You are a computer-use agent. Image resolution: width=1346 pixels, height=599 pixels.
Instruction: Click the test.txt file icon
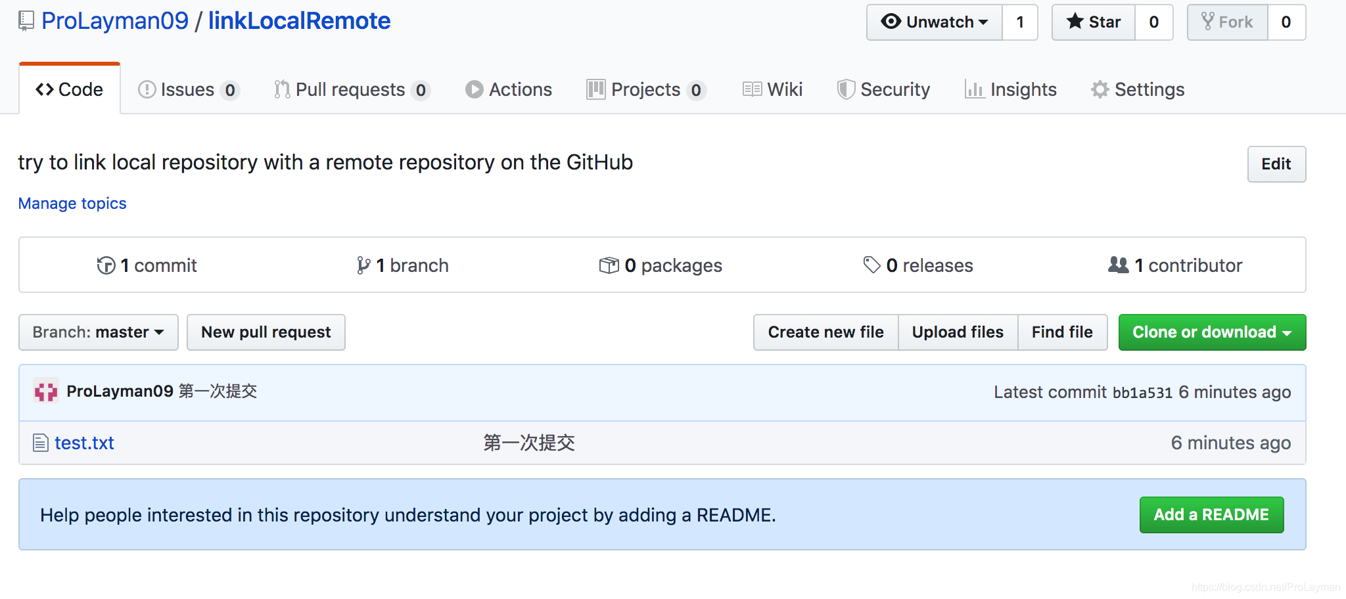[x=41, y=443]
